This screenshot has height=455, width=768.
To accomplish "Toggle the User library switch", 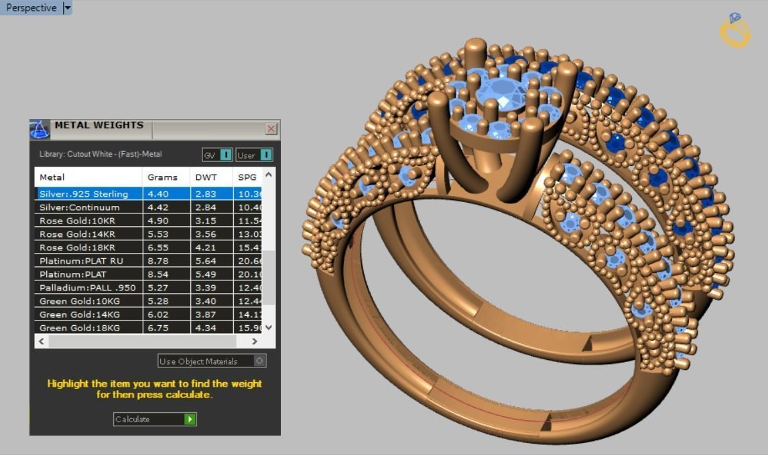I will (254, 155).
